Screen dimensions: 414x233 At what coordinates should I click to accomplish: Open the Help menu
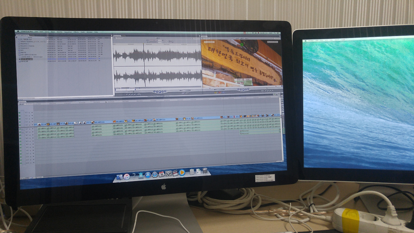point(96,32)
